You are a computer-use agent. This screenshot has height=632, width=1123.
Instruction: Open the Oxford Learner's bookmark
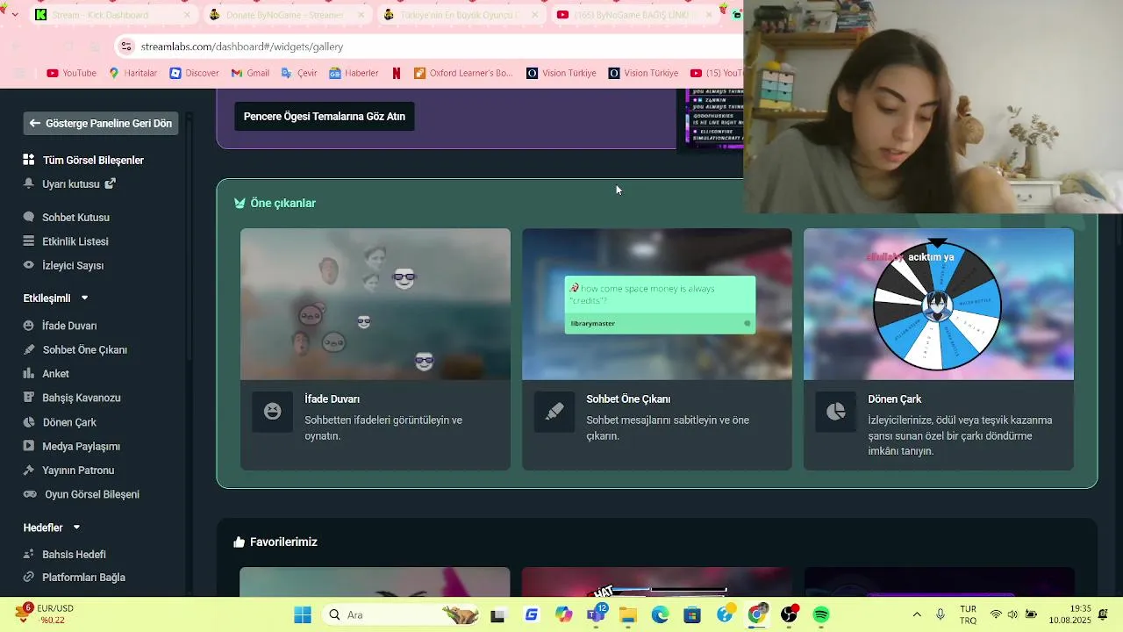(x=463, y=73)
